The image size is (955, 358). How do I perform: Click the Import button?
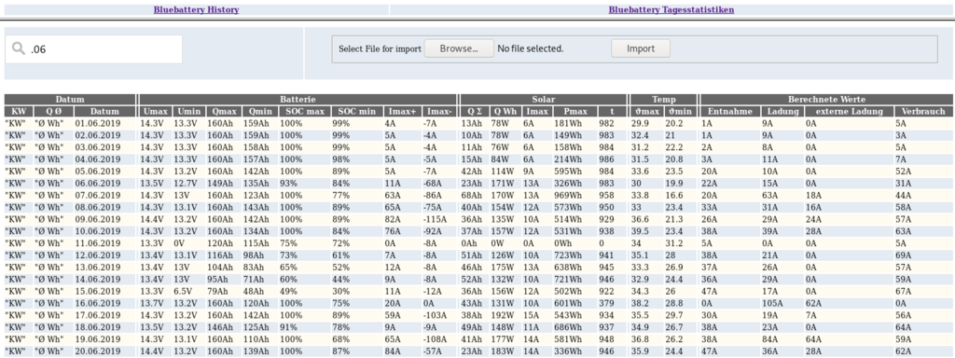[x=641, y=48]
